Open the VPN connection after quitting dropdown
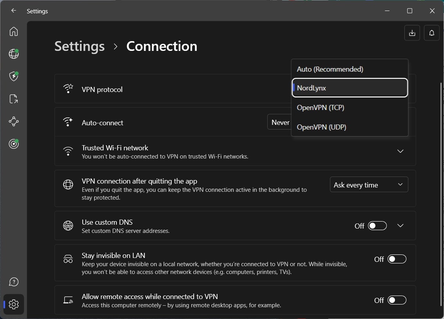Viewport: 444px width, 319px height. [x=368, y=184]
